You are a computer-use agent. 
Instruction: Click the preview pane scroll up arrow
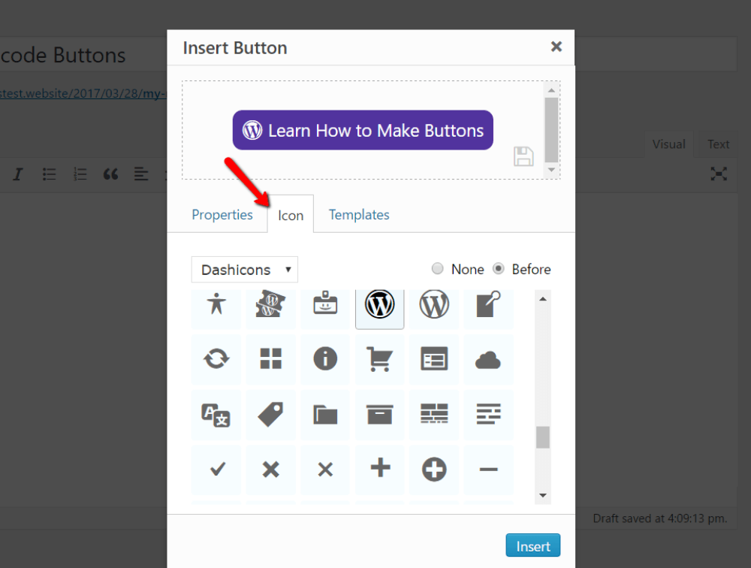click(x=552, y=89)
